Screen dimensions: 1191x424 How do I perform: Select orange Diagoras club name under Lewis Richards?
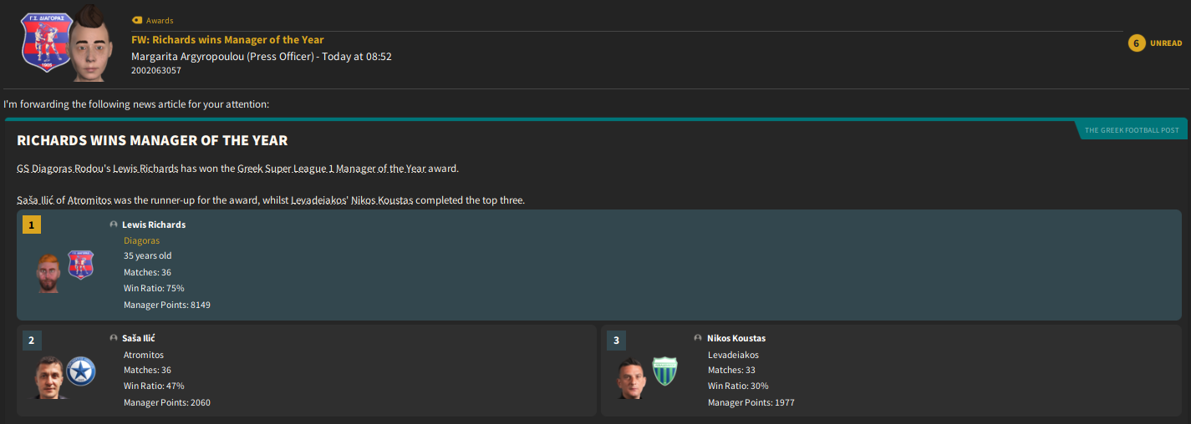click(141, 240)
